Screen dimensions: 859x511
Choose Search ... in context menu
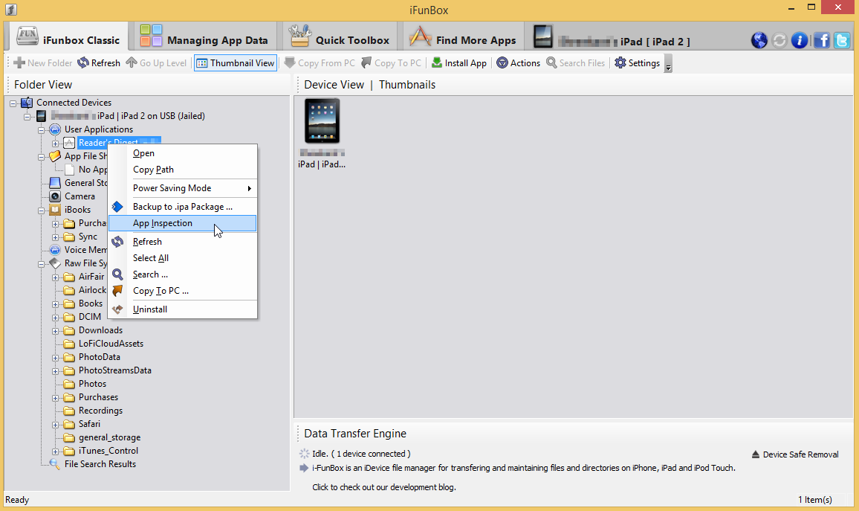183,274
